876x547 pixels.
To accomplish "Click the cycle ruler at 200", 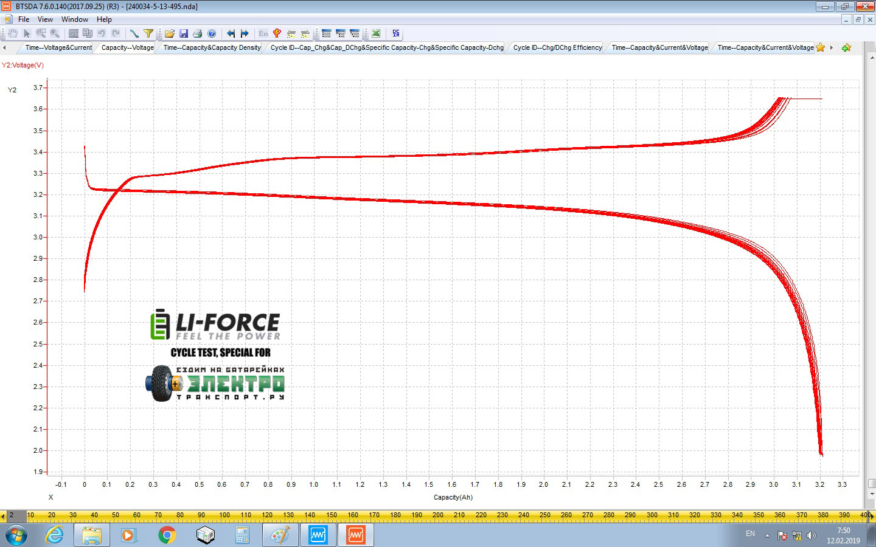I will (x=438, y=515).
